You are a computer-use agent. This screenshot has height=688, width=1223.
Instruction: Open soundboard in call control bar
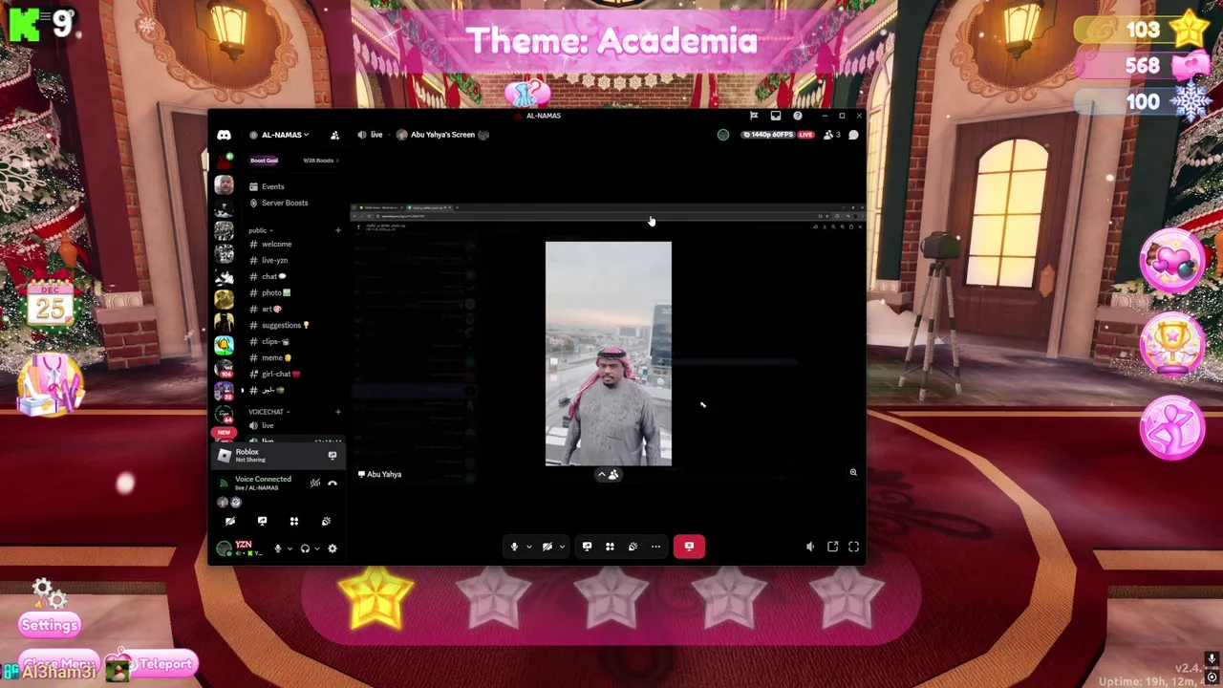(x=633, y=547)
